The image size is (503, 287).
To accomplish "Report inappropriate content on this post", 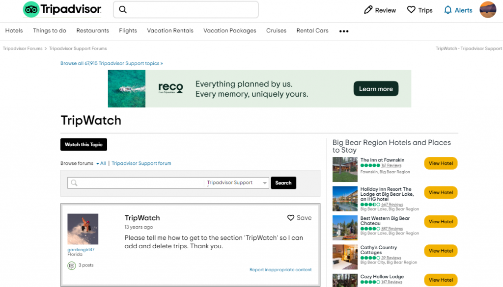I will click(x=280, y=270).
